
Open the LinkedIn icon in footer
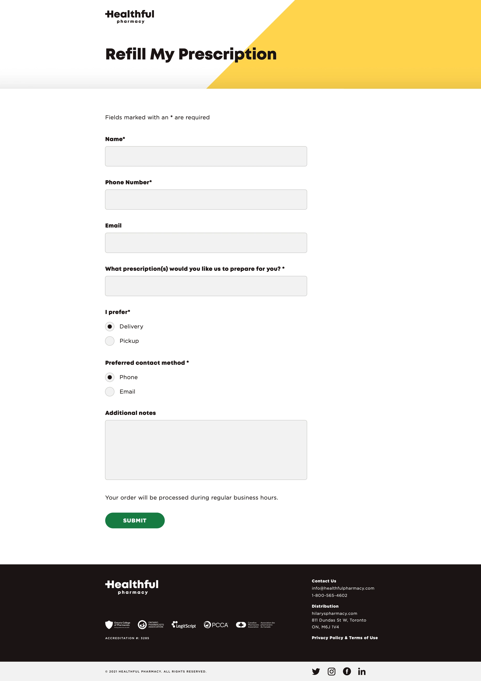pos(362,672)
